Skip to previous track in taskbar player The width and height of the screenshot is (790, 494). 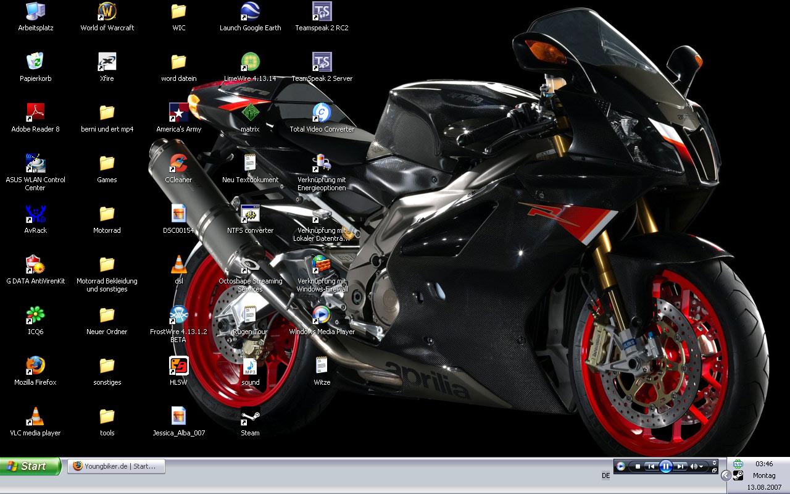[x=650, y=466]
